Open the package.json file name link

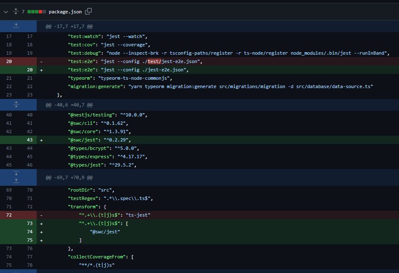click(x=65, y=12)
